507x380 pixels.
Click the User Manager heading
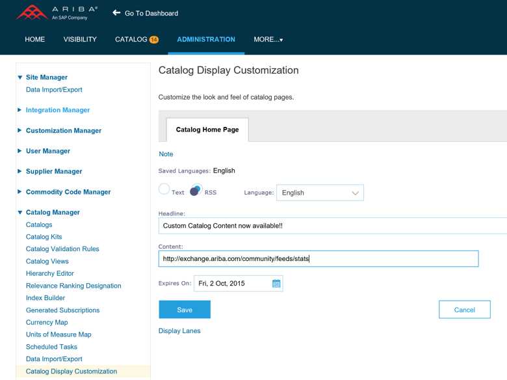48,151
